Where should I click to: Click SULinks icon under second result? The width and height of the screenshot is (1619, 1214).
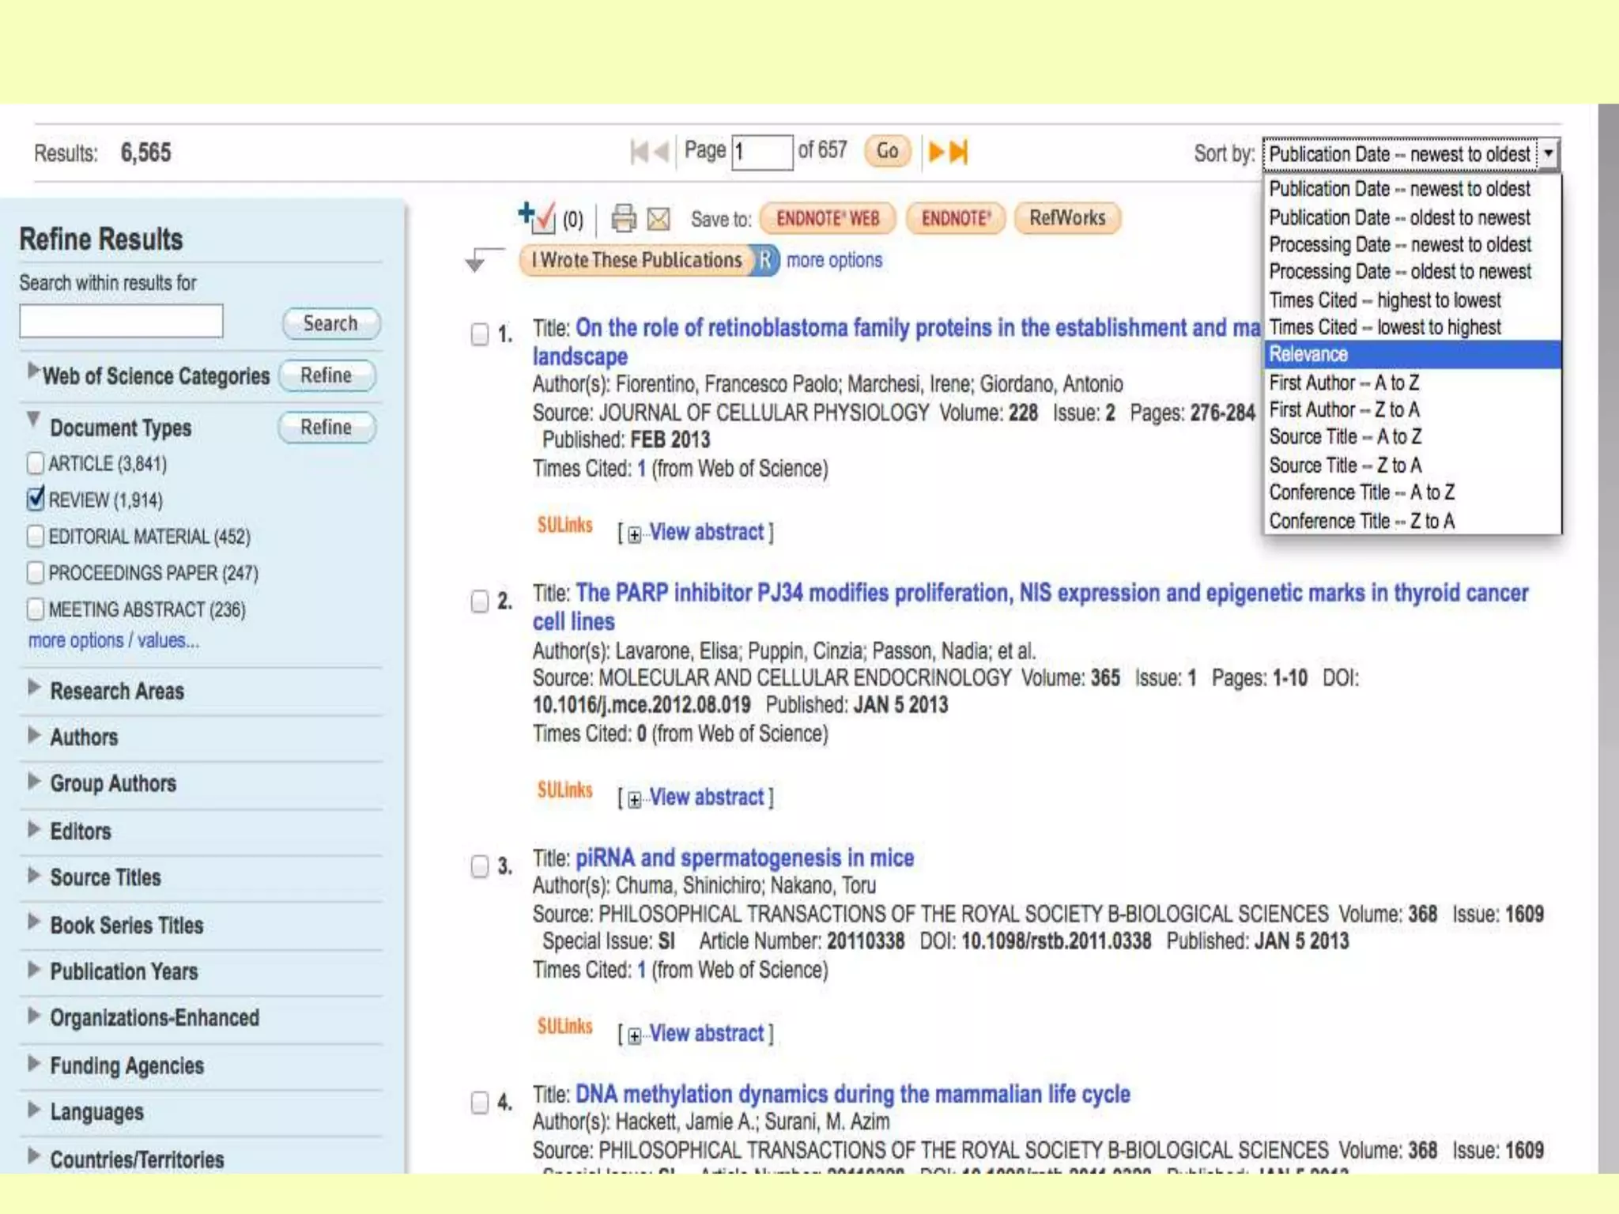(x=564, y=790)
